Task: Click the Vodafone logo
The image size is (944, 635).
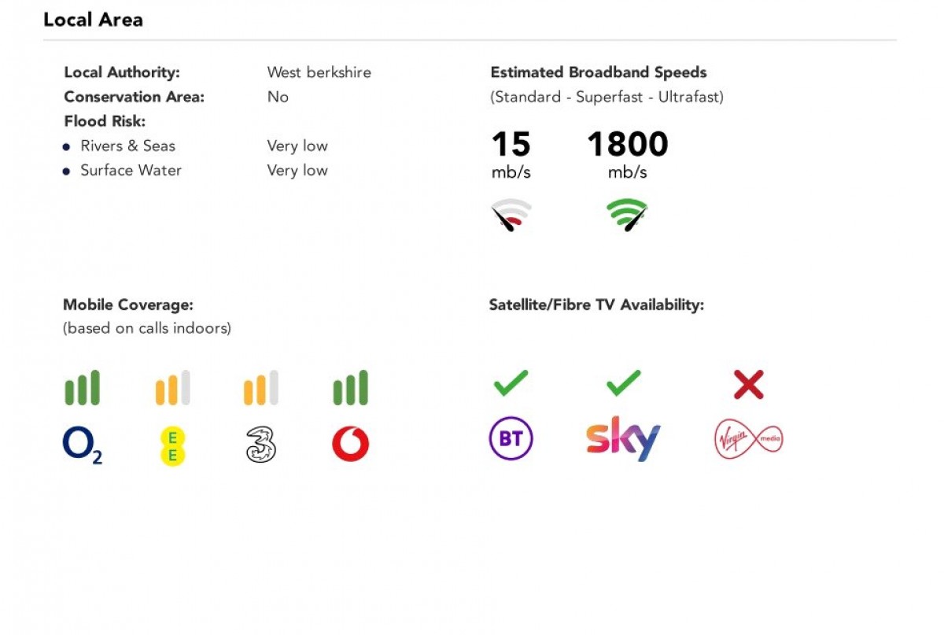Action: 351,445
